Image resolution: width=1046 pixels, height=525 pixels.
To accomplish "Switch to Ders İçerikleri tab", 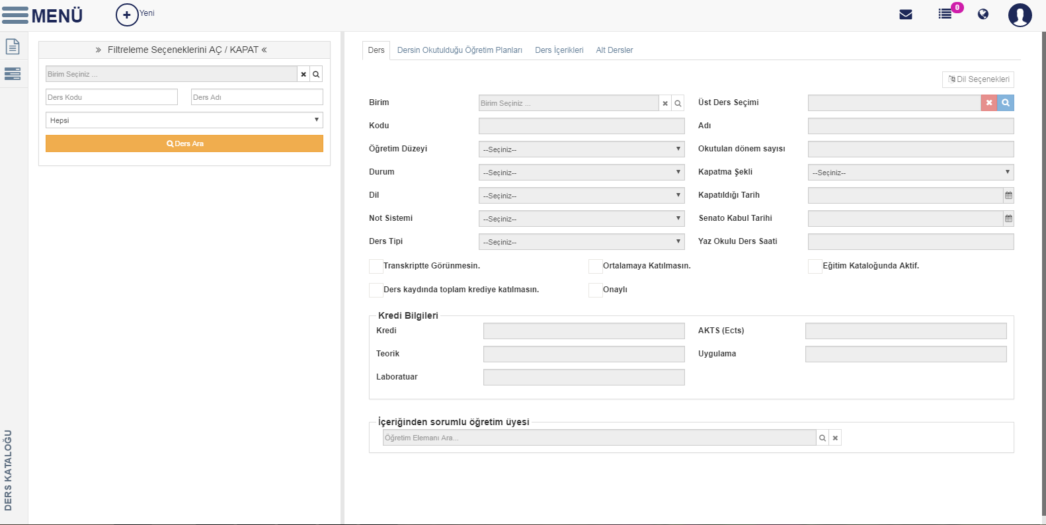I will pos(559,50).
